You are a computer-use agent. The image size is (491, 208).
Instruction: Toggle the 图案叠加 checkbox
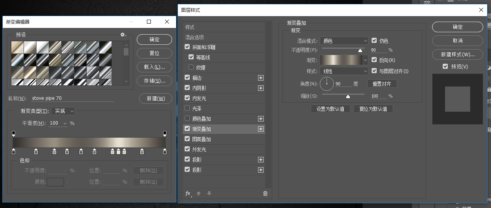pos(187,139)
